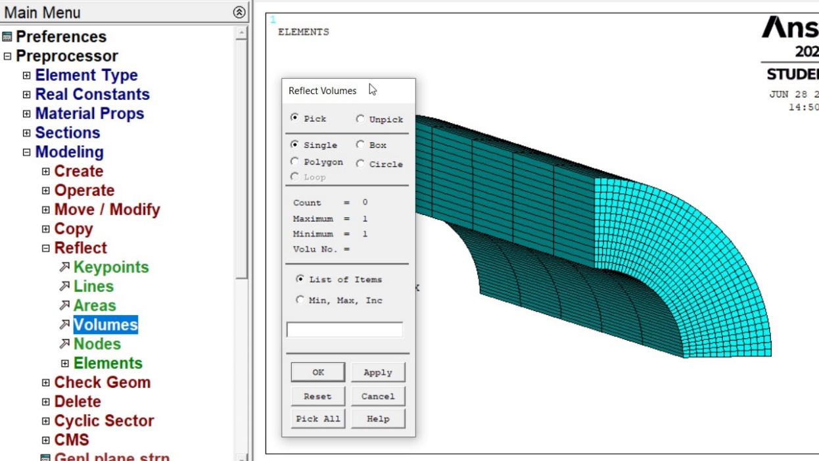Open Reflect Areas command
The image size is (819, 461).
pos(95,305)
